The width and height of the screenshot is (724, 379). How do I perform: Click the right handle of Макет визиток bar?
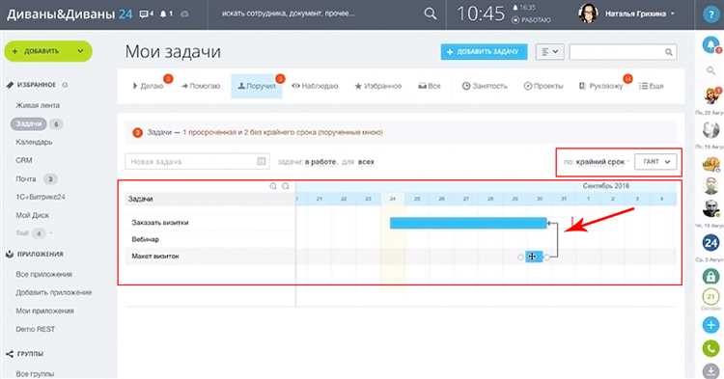click(x=546, y=257)
